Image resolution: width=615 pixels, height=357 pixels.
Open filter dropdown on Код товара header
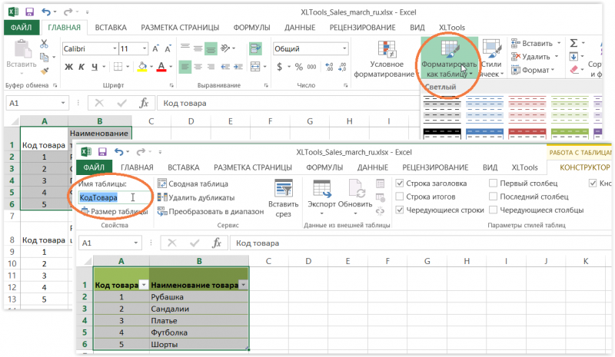(x=144, y=285)
